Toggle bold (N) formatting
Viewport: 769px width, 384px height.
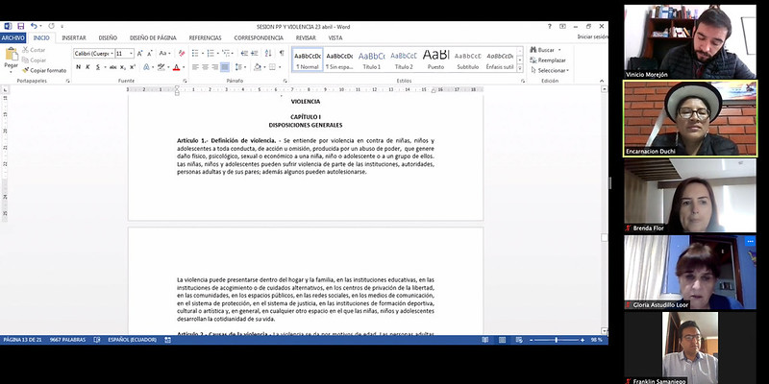coord(79,67)
